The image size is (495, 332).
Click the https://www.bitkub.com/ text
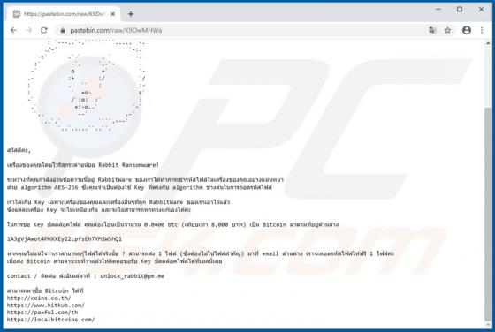(x=46, y=306)
